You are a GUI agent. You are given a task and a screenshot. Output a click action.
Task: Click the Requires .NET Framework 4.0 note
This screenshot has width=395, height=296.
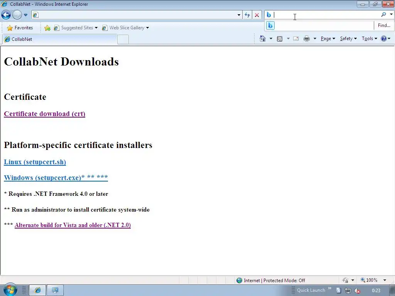point(56,194)
